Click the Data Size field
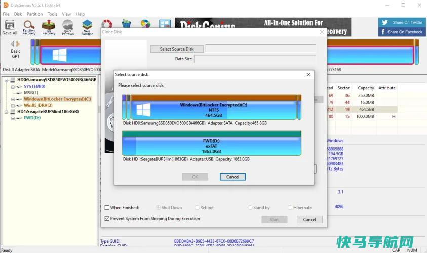 (x=255, y=59)
